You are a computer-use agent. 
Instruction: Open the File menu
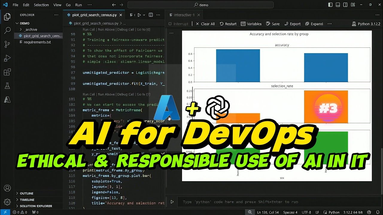click(16, 5)
